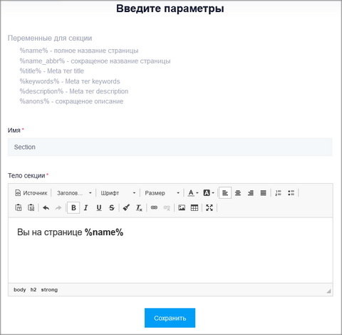
Task: Open the Заголов... format dropdown
Action: (74, 193)
